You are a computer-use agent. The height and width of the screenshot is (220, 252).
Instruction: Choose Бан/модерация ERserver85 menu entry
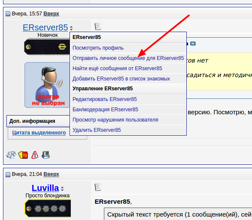[105, 110]
